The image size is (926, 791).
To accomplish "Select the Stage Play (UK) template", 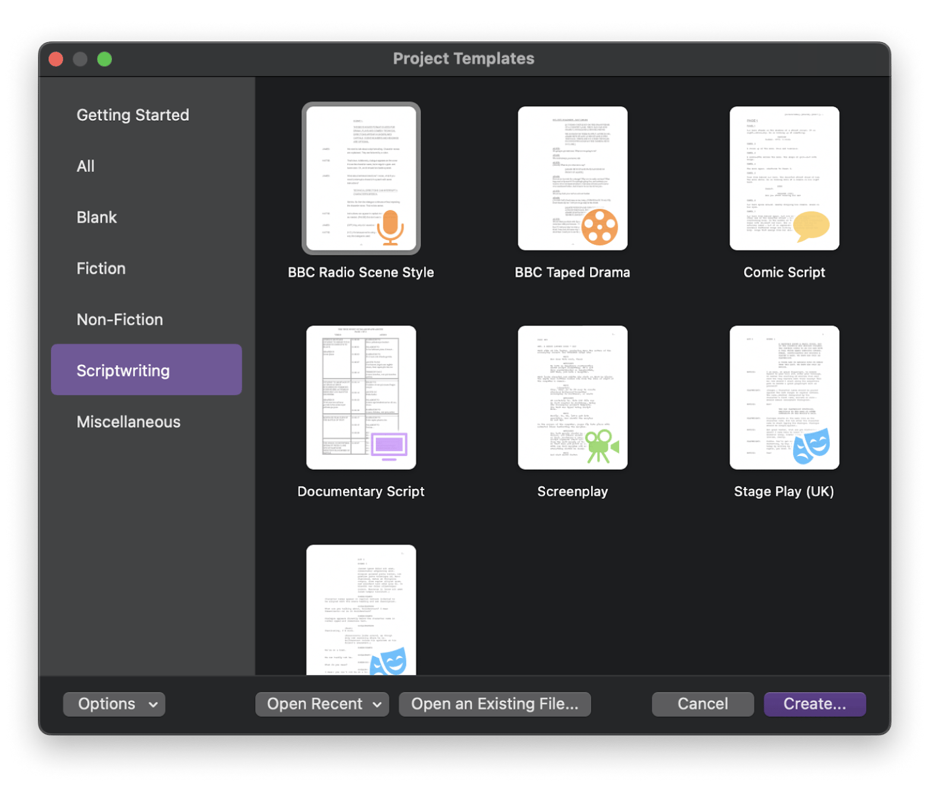I will pos(784,397).
